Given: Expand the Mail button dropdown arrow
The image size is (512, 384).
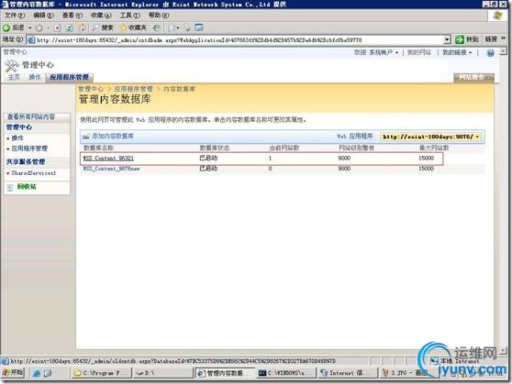Looking at the screenshot, I should 178,28.
